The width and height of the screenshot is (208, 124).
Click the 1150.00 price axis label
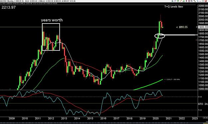[x=203, y=78]
